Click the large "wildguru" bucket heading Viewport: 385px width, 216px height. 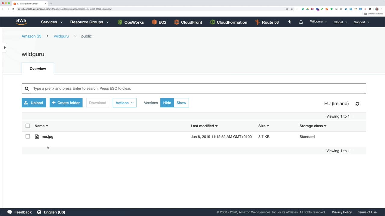tap(33, 54)
